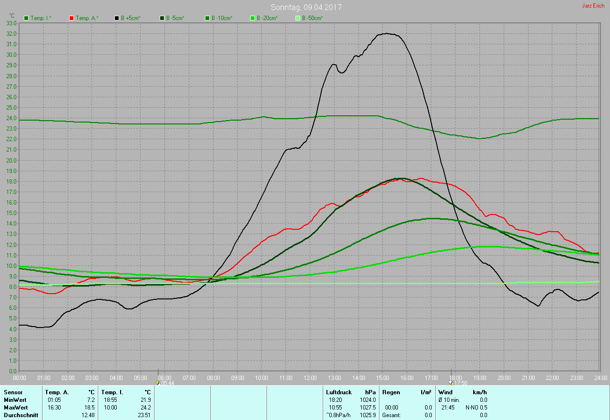Select the "N-NO" wind direction text
This screenshot has width=610, height=420.
pyautogui.click(x=471, y=408)
